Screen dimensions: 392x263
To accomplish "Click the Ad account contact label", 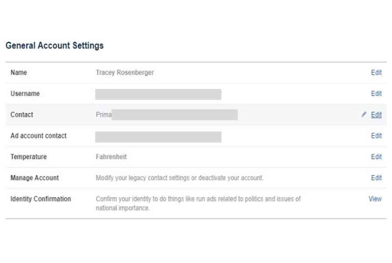I will pos(38,136).
